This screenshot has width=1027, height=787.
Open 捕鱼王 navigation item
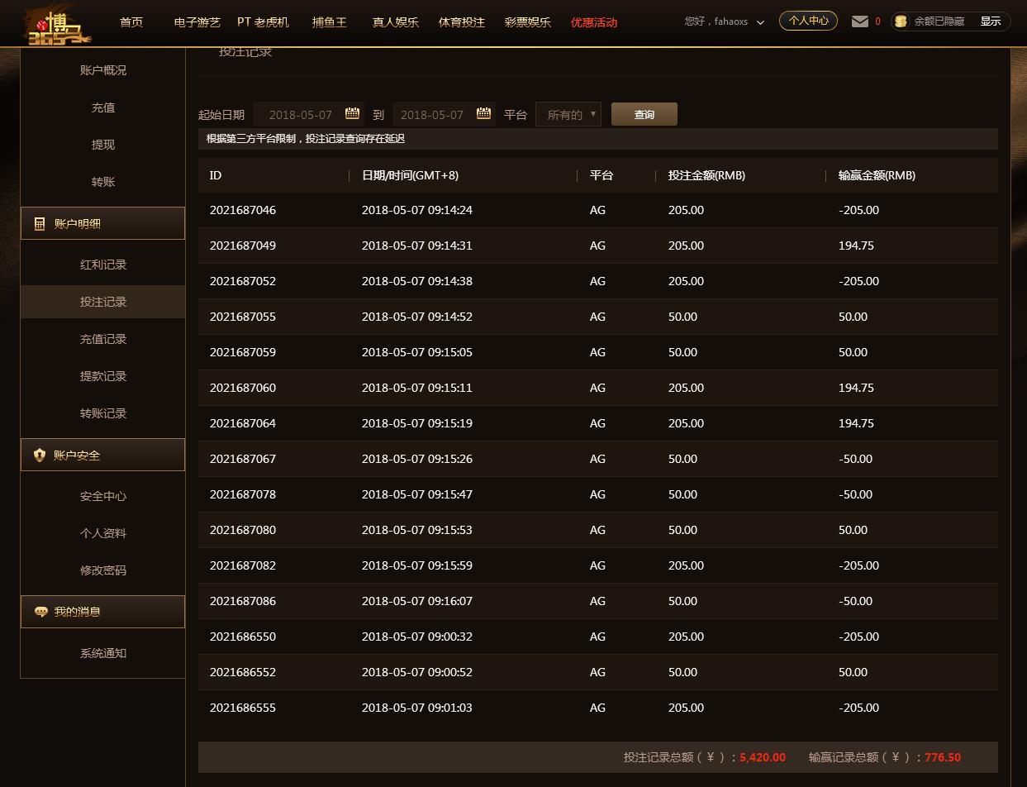pos(330,22)
